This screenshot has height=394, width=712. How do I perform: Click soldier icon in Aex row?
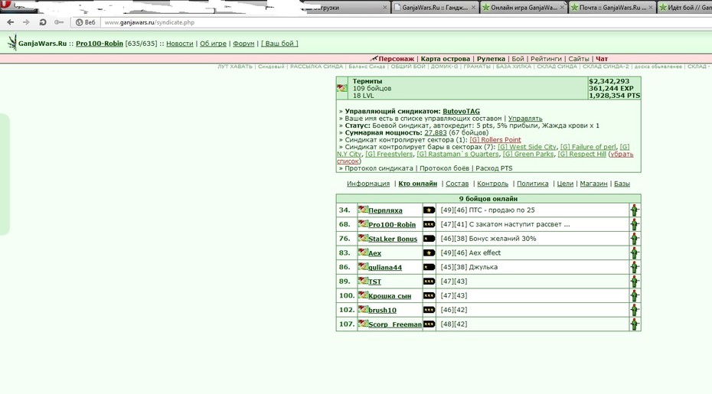635,252
